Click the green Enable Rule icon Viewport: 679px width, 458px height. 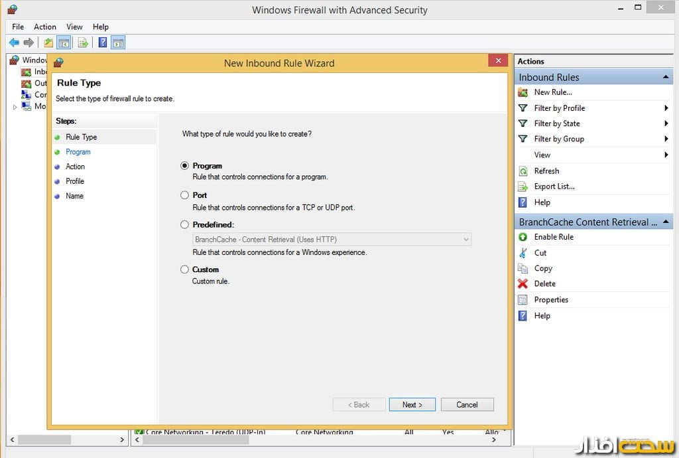[523, 237]
